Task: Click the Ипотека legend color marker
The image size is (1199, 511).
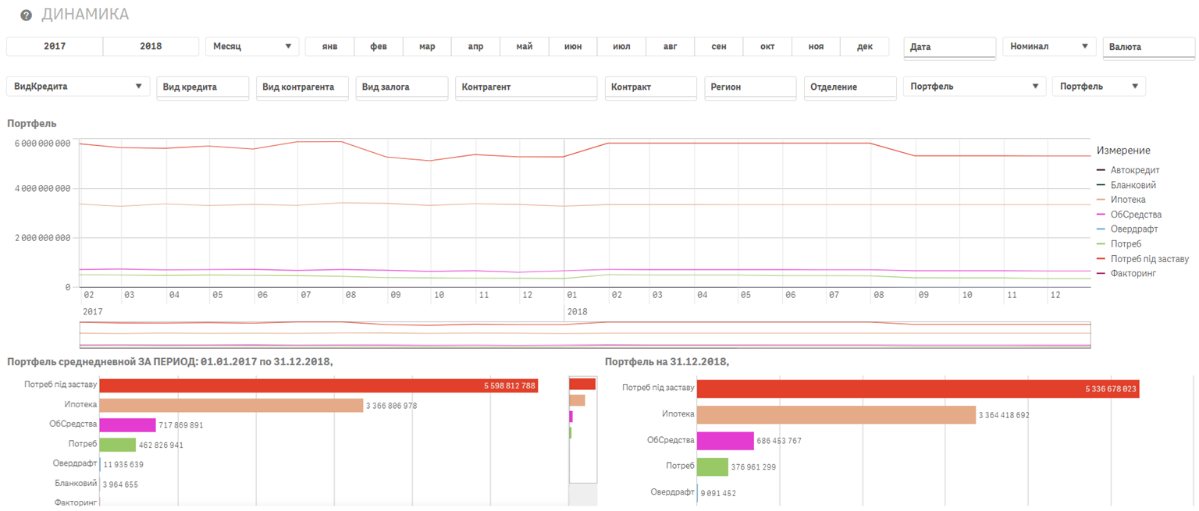Action: click(1101, 200)
